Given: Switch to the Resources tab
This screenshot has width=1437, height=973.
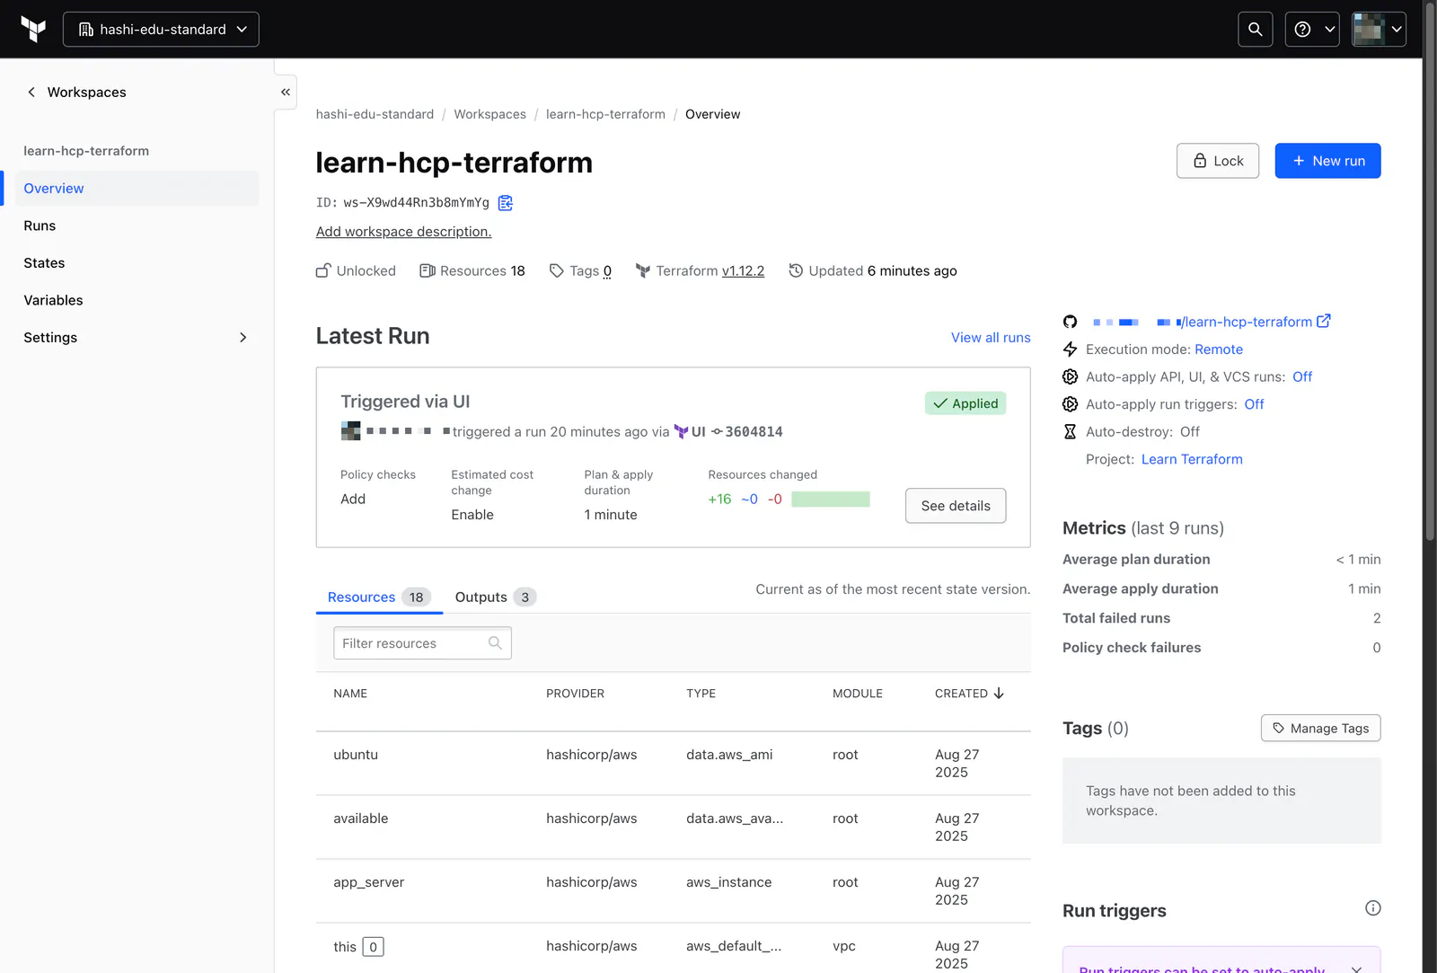Looking at the screenshot, I should coord(379,597).
